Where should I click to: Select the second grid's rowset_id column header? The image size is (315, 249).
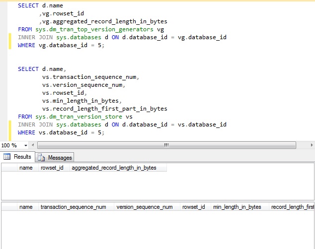(x=194, y=207)
